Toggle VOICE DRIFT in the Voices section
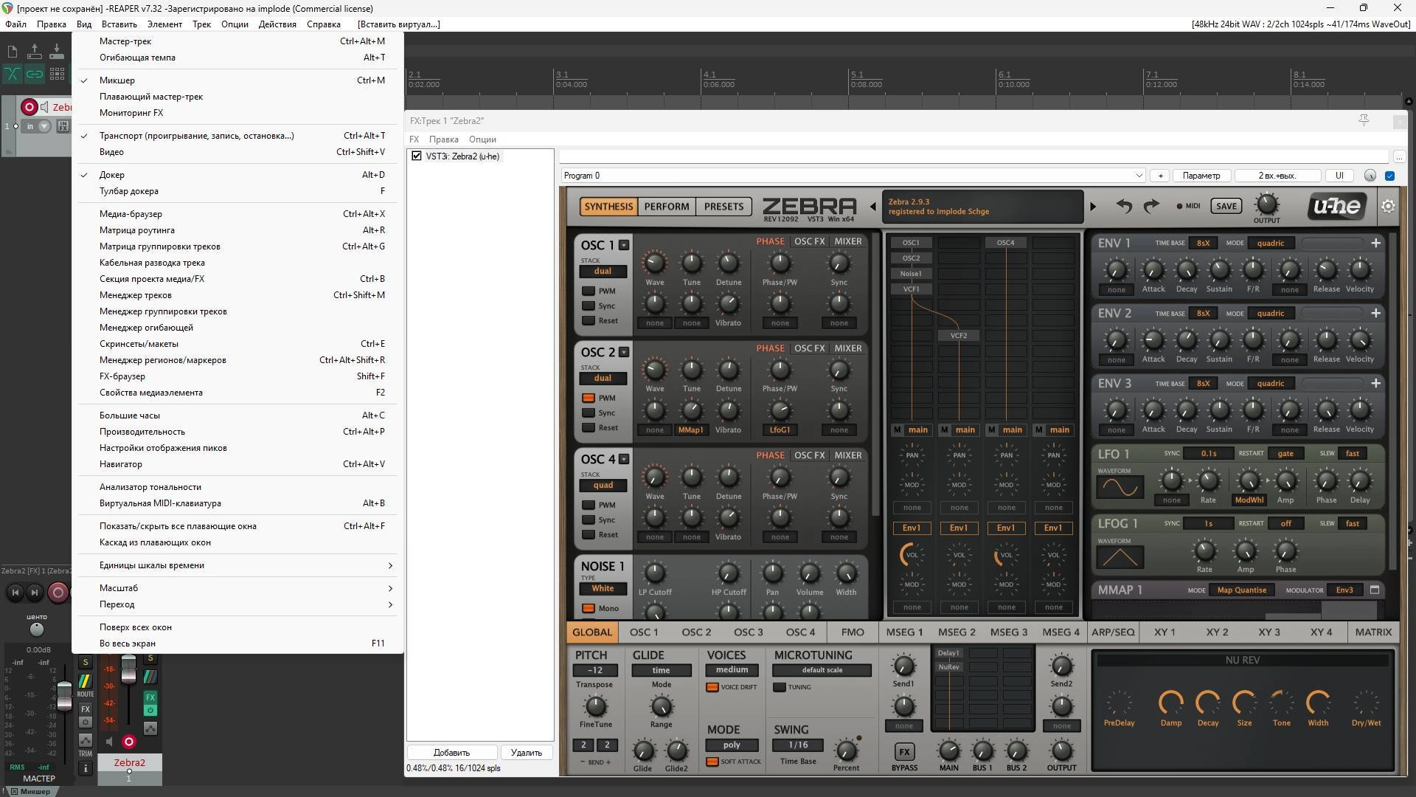The image size is (1416, 797). tap(712, 687)
